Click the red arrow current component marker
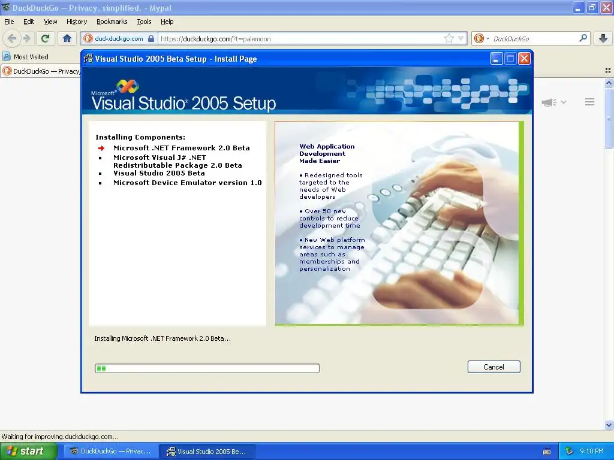The height and width of the screenshot is (460, 614). click(101, 149)
